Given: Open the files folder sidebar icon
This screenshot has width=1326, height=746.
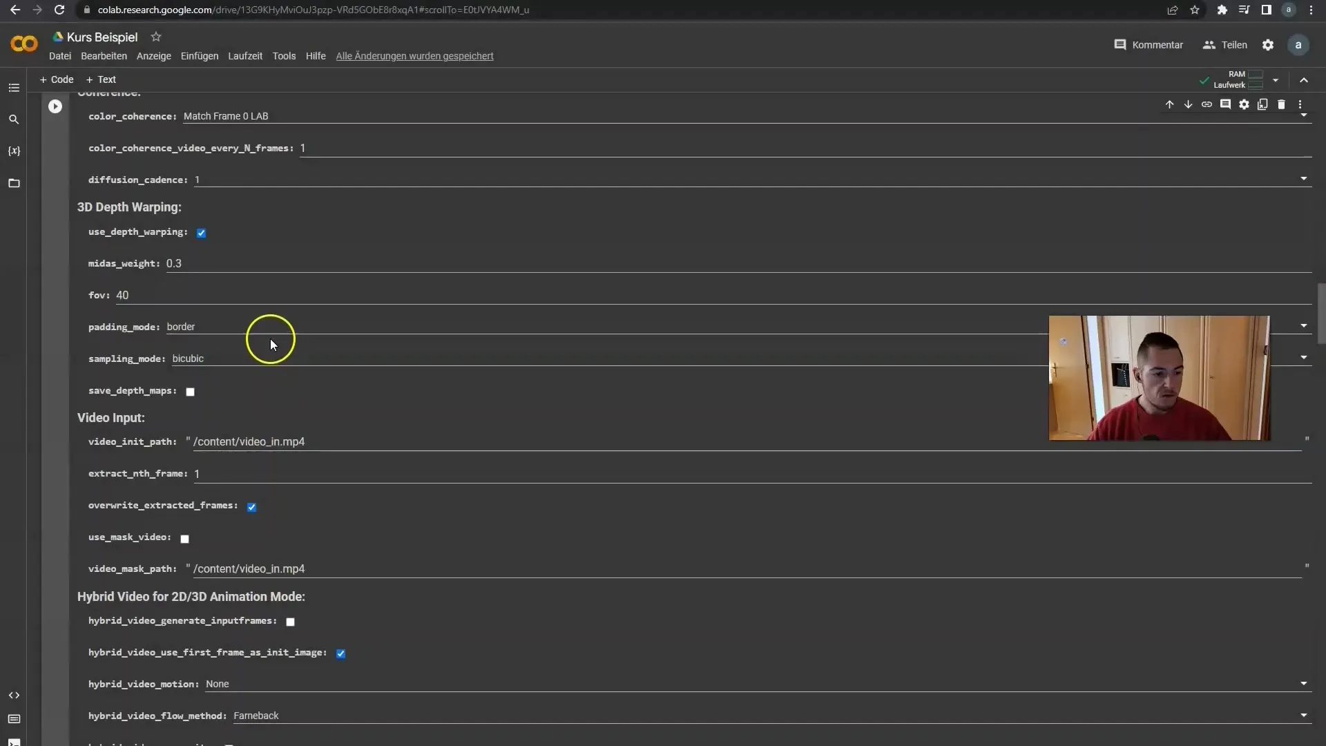Looking at the screenshot, I should (14, 183).
